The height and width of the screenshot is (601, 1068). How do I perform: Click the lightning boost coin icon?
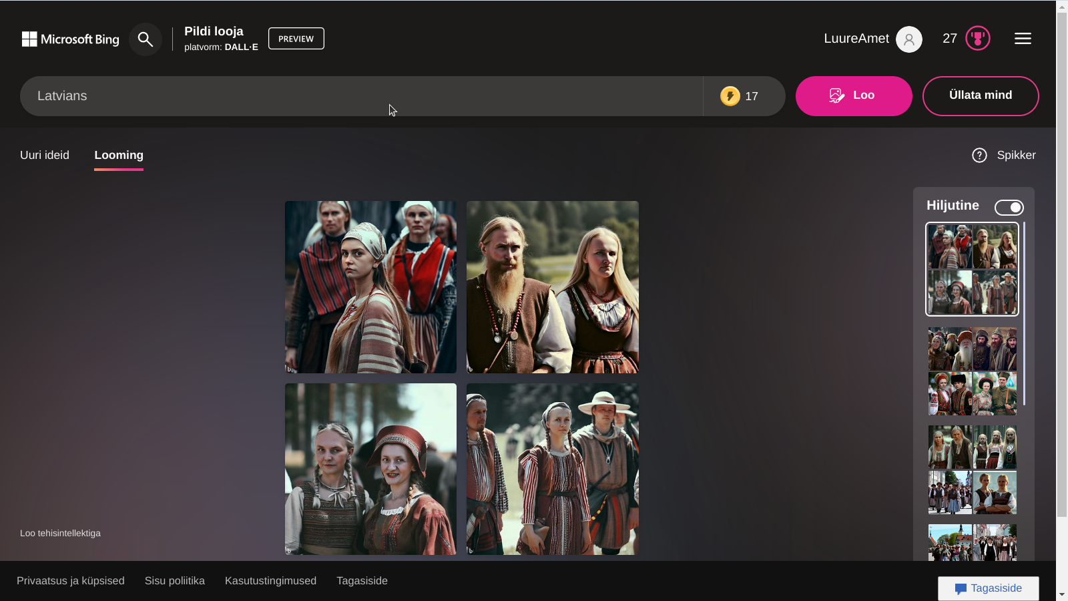[x=730, y=96]
